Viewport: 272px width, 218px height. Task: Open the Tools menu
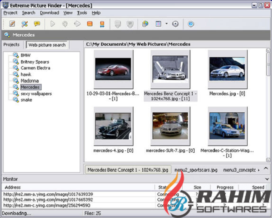(x=82, y=13)
